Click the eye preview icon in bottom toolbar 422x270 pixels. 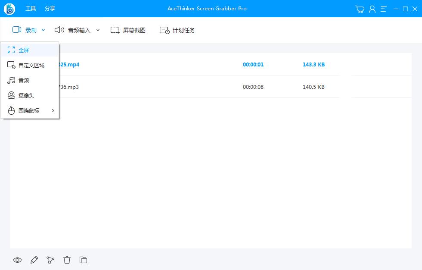click(17, 260)
